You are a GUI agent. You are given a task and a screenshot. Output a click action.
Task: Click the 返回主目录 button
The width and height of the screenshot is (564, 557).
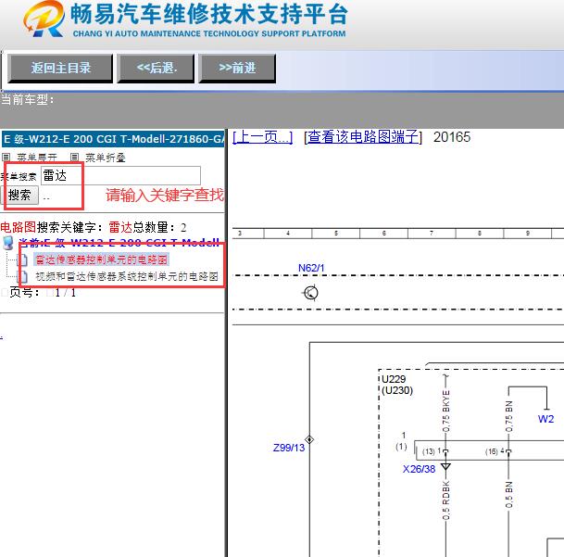[60, 68]
